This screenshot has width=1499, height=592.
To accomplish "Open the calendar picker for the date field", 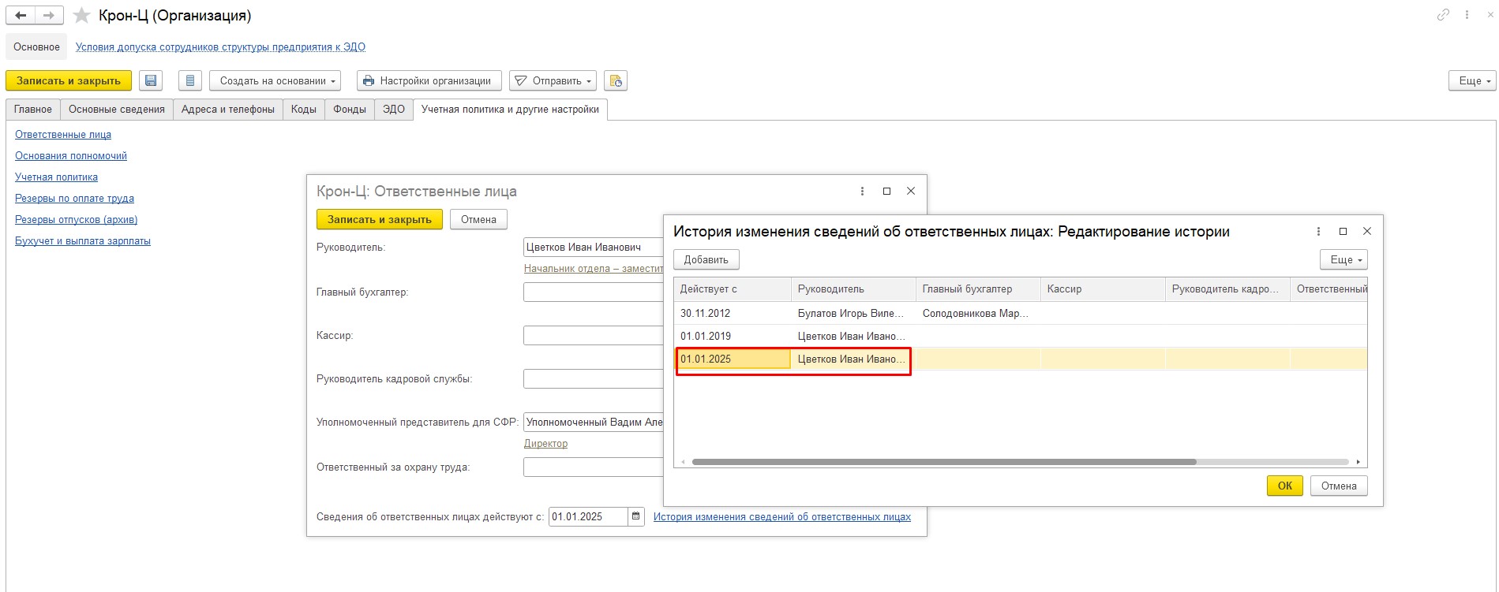I will point(636,516).
